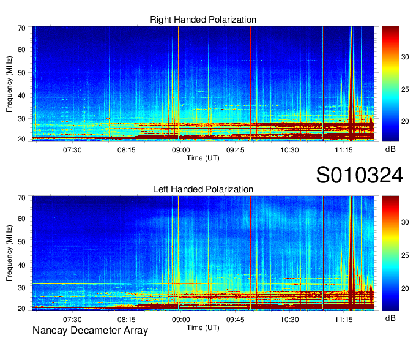Click 60 MHz tick on Left Handed plot
The image size is (416, 338).
[21, 219]
